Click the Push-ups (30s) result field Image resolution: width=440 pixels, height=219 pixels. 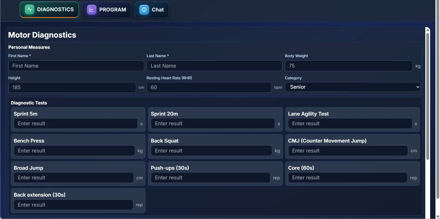click(210, 178)
